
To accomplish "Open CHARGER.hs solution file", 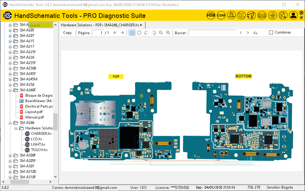I will [41, 133].
